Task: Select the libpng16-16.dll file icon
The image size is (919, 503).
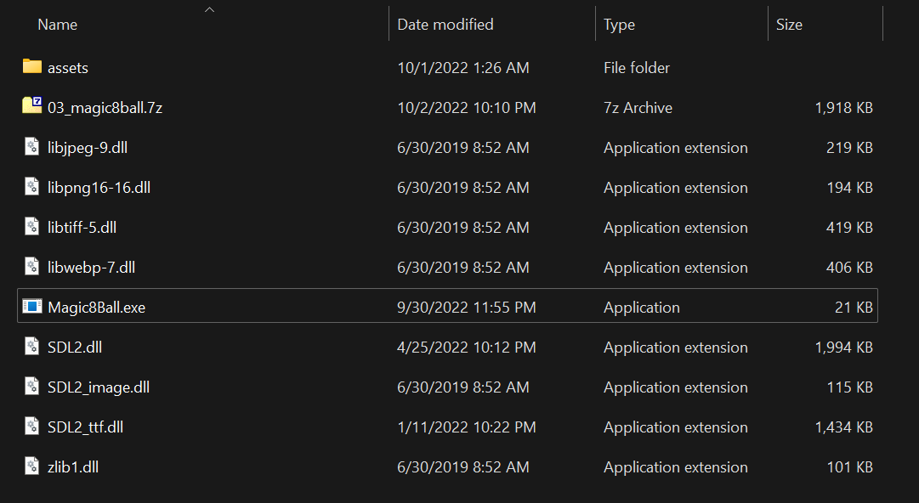Action: pos(31,187)
